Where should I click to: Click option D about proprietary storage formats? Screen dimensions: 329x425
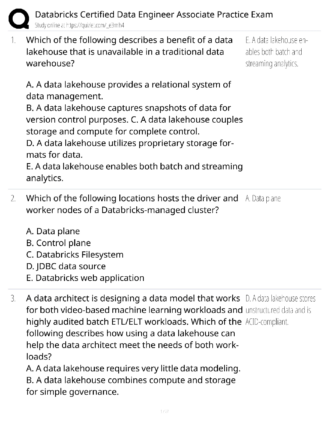(130, 149)
